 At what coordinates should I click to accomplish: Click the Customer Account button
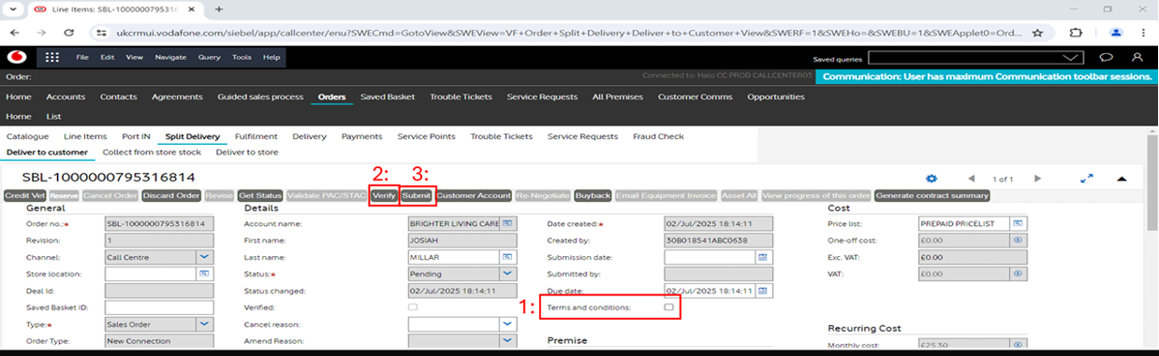pos(473,195)
